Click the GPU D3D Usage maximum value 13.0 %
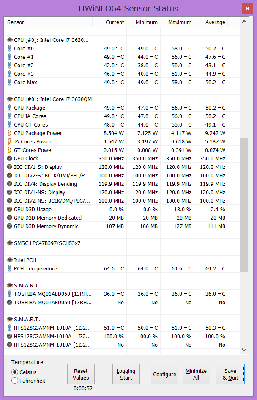Viewport: 257px width, 400px height. tap(183, 209)
